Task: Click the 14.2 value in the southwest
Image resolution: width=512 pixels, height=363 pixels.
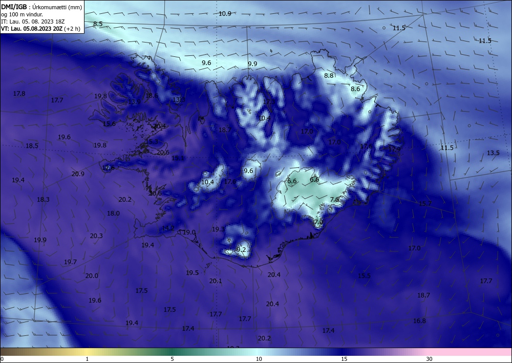Action: click(168, 228)
